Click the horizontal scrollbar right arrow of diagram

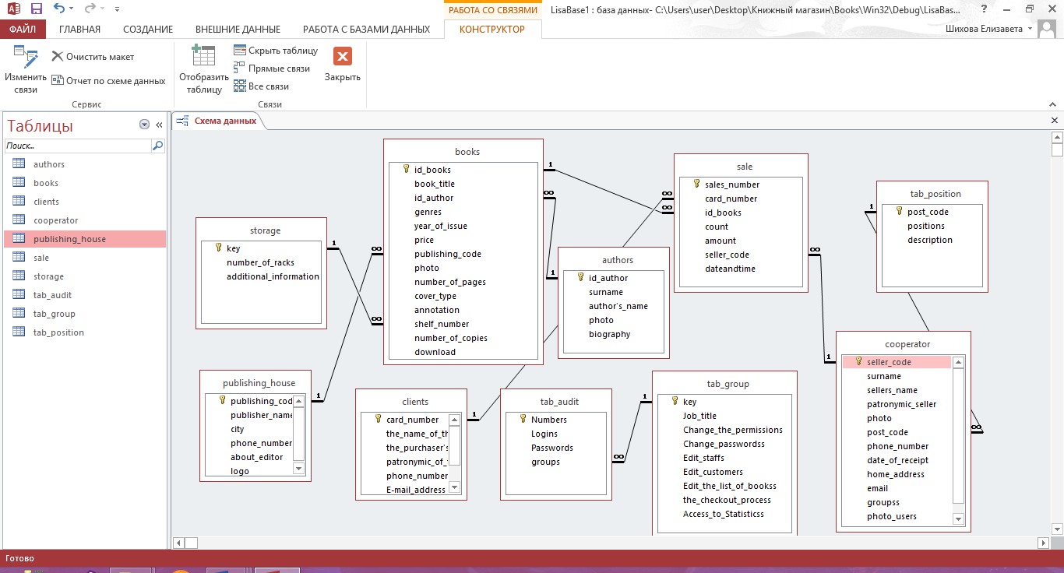(1044, 543)
